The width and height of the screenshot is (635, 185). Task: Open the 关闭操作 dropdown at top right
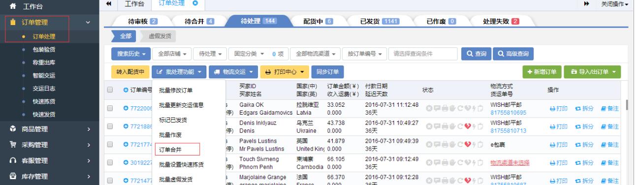pyautogui.click(x=615, y=4)
